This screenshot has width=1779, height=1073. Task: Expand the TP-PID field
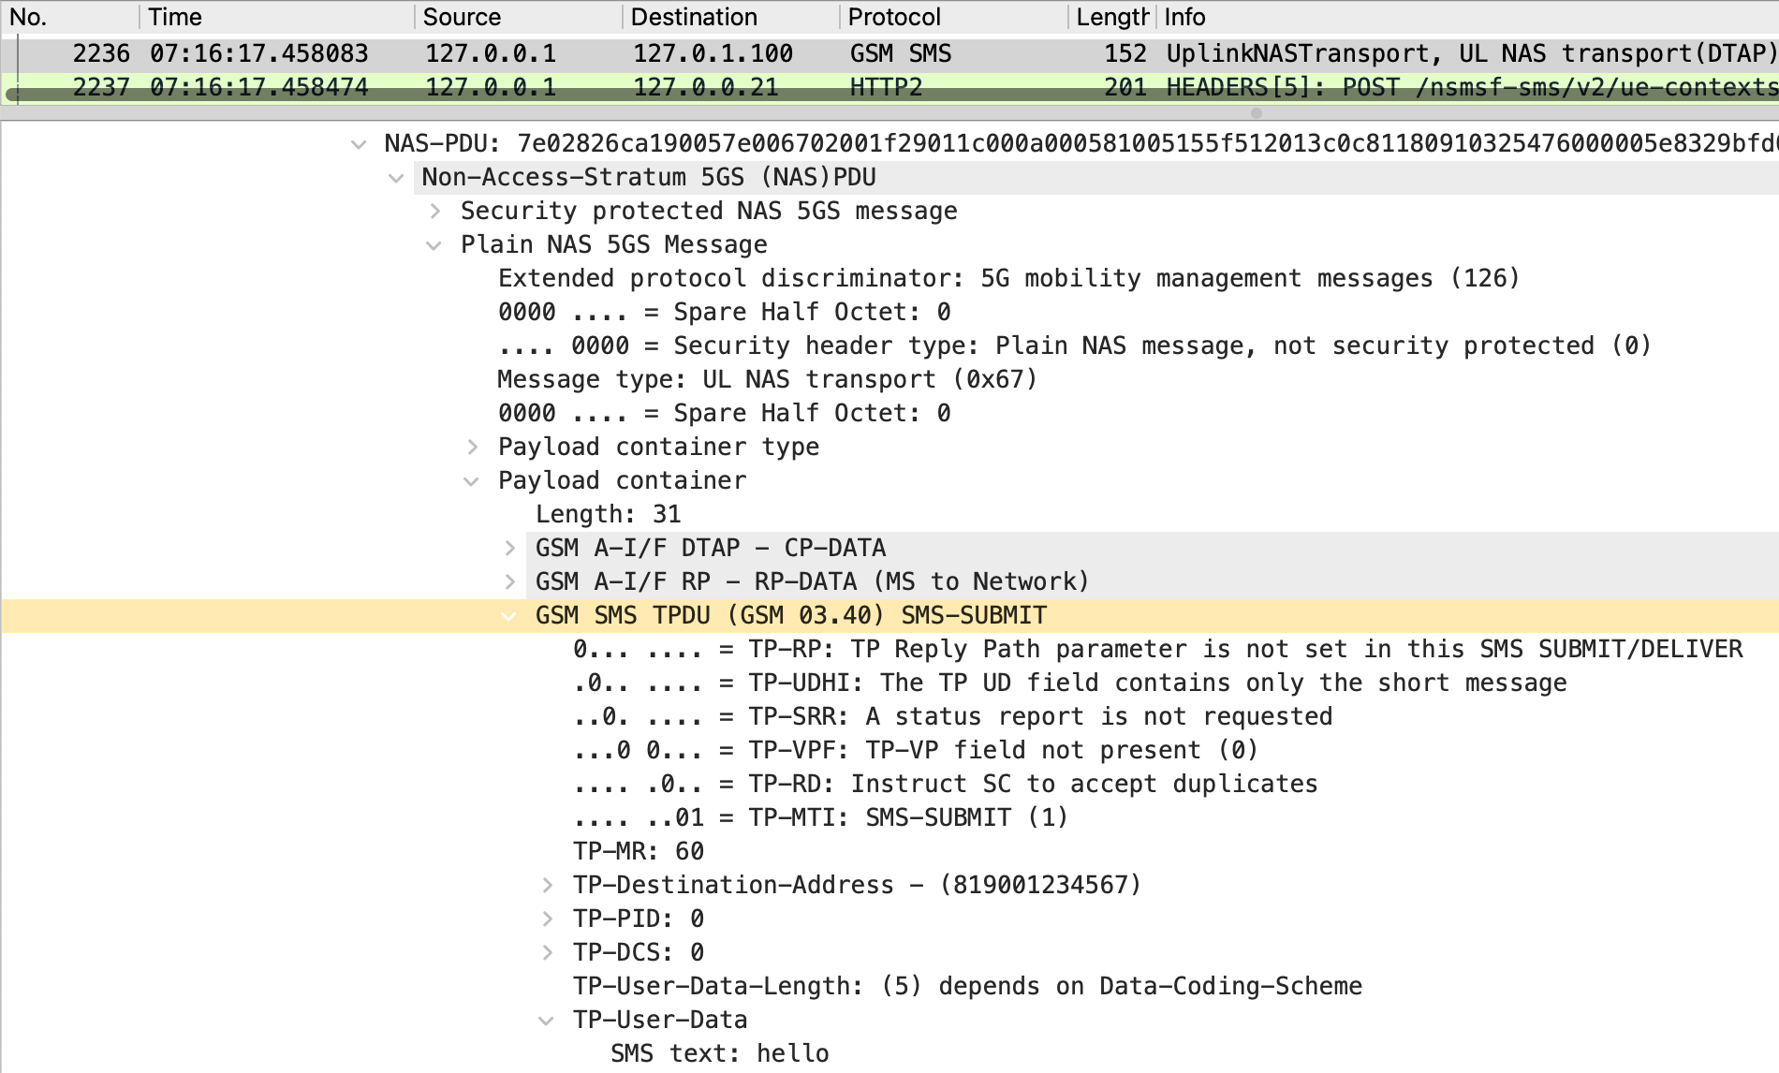click(x=547, y=919)
